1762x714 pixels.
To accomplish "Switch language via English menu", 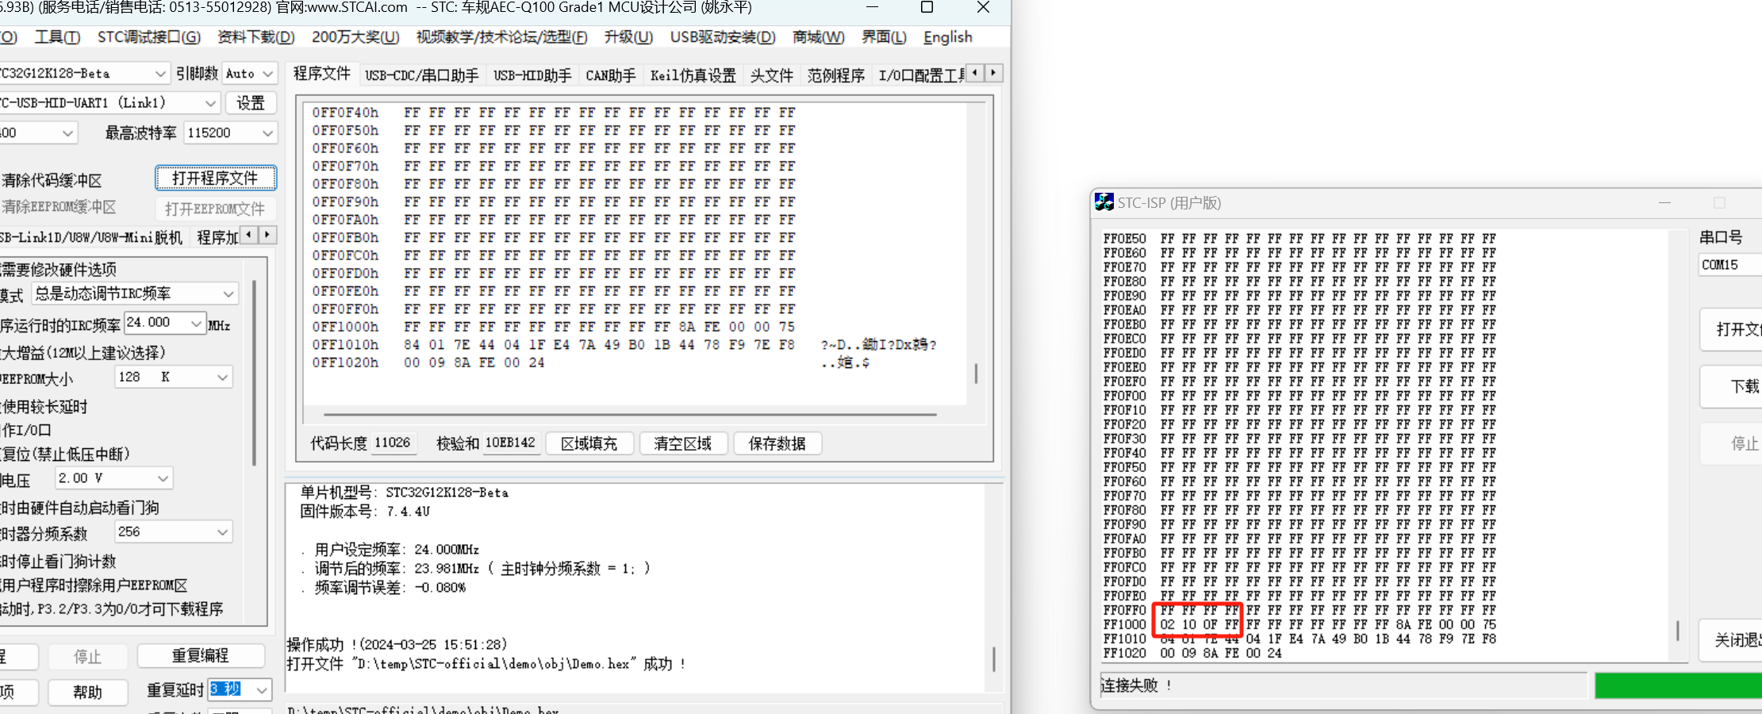I will point(947,37).
